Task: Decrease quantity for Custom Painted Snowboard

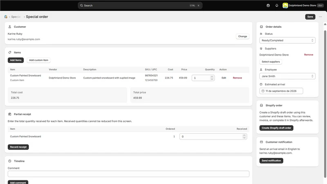Action: (212, 79)
